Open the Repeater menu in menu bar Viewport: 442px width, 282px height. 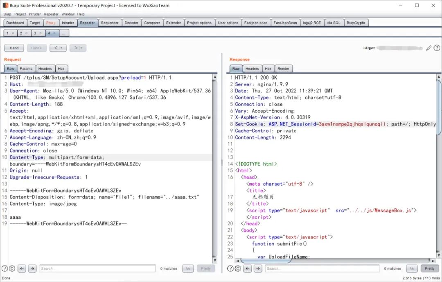[x=51, y=14]
